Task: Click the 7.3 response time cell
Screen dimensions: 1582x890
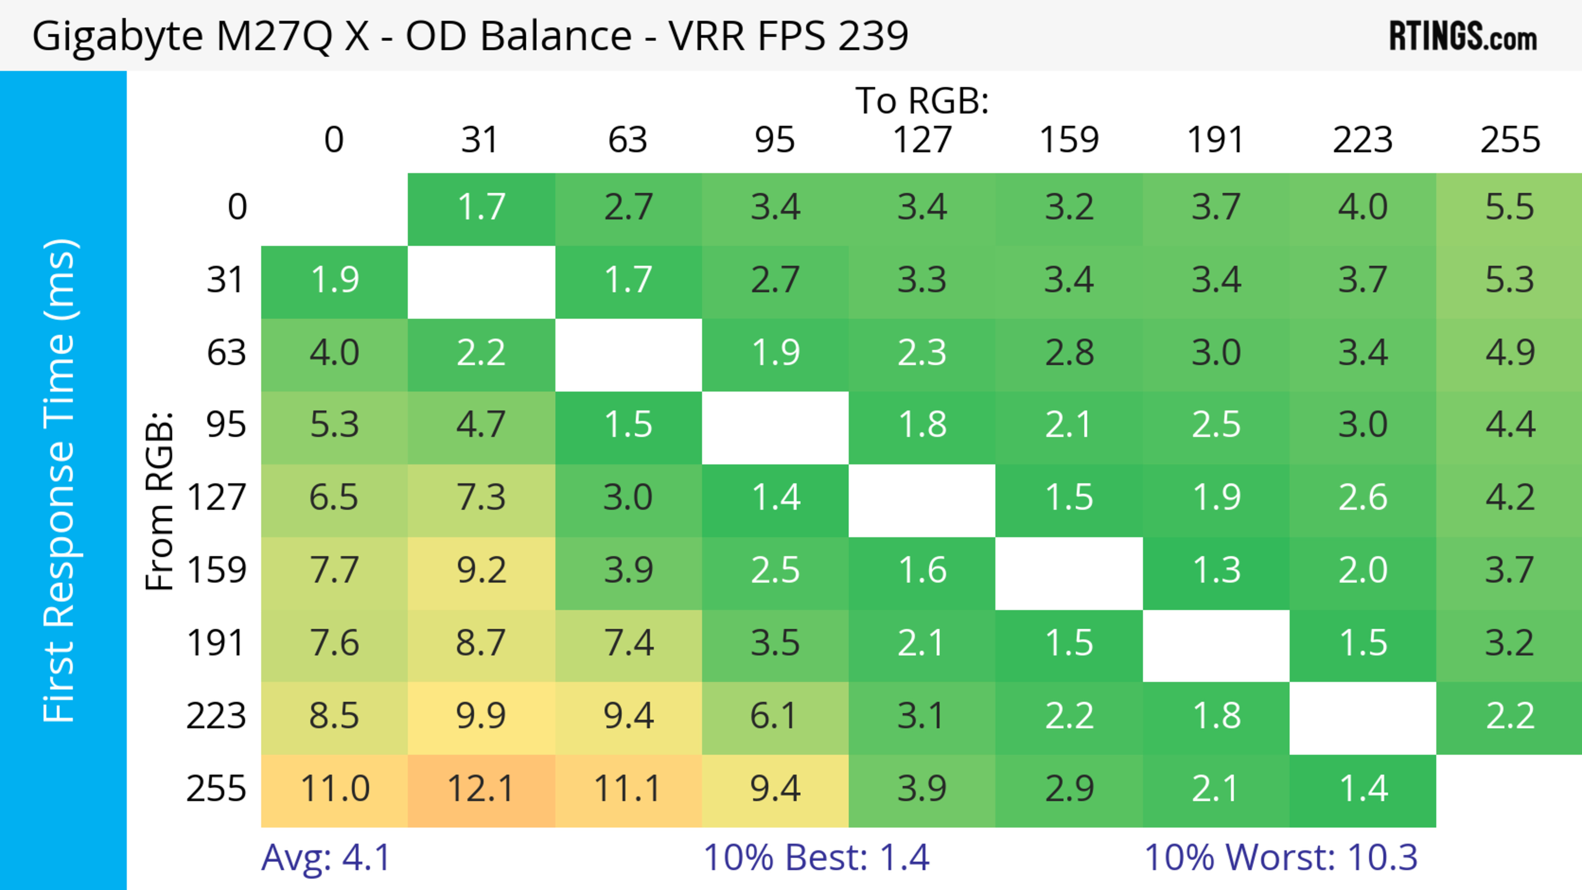Action: (x=481, y=498)
